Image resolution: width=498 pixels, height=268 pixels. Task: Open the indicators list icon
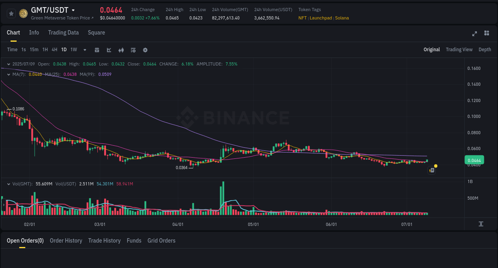coord(133,50)
